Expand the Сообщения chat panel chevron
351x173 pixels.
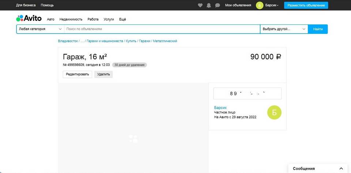point(341,168)
